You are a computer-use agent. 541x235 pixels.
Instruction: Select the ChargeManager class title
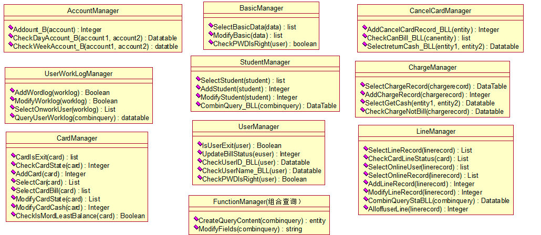pyautogui.click(x=432, y=67)
